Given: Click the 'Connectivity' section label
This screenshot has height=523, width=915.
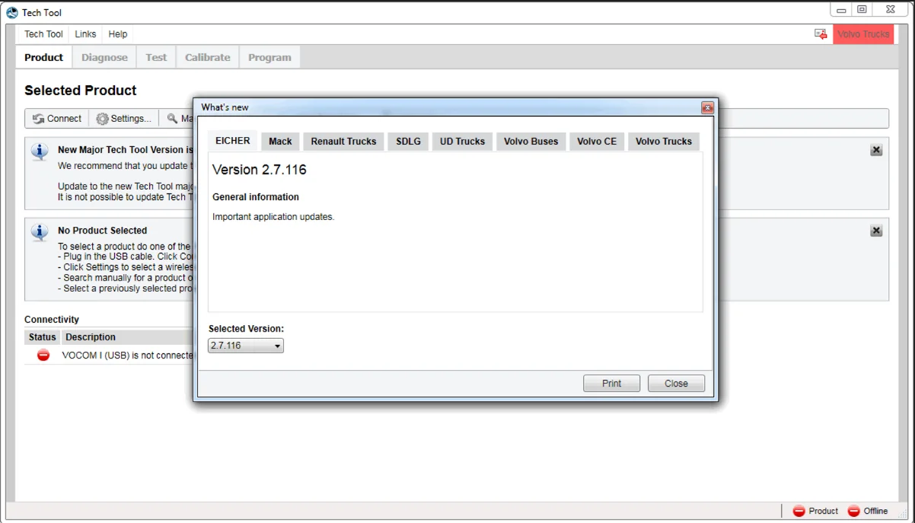Looking at the screenshot, I should (x=52, y=320).
